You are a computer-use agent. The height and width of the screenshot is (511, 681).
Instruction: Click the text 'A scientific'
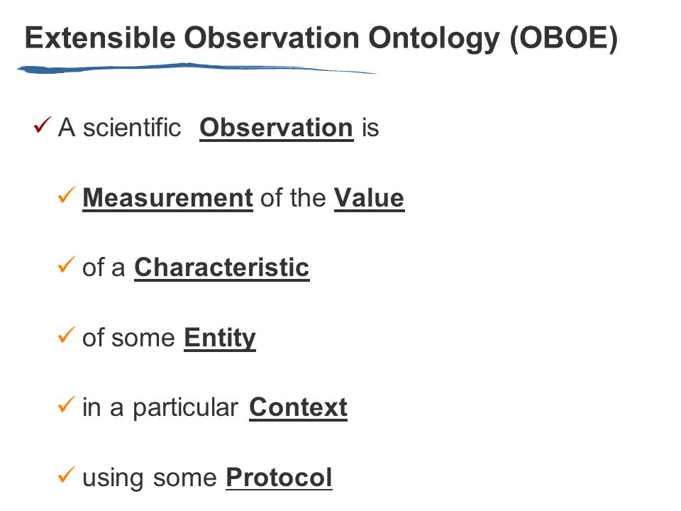point(119,128)
